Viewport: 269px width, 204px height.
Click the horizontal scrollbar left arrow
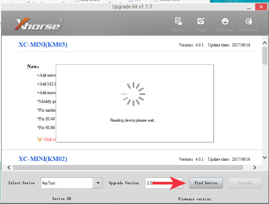click(x=9, y=167)
